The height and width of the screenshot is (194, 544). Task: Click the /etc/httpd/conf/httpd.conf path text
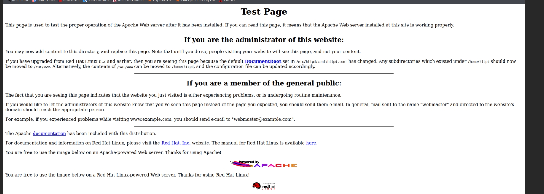(x=321, y=62)
